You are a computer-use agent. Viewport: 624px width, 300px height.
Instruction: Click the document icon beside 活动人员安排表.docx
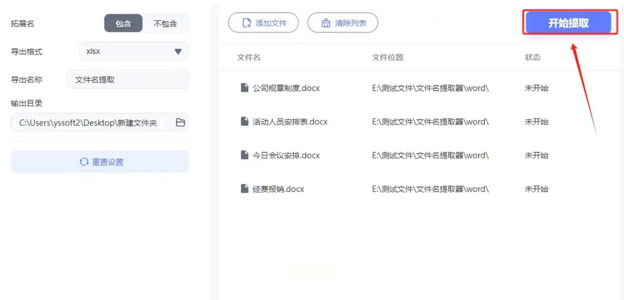[245, 122]
